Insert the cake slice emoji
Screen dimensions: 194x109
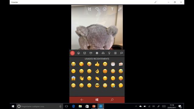[121, 64]
